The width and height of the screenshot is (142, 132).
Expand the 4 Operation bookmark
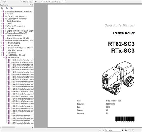pyautogui.click(x=1, y=28)
